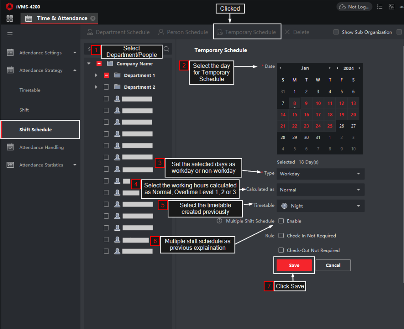
Task: Click the Department 2 tree label
Action: click(140, 87)
